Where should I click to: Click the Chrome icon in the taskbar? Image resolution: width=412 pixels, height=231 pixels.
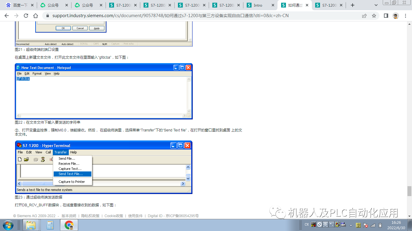coord(69,225)
